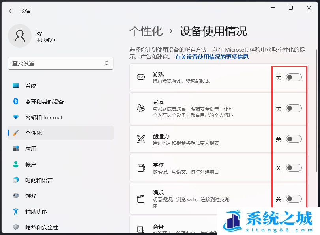Turn on the 游戏 usage toggle
The height and width of the screenshot is (235, 320).
coord(294,78)
